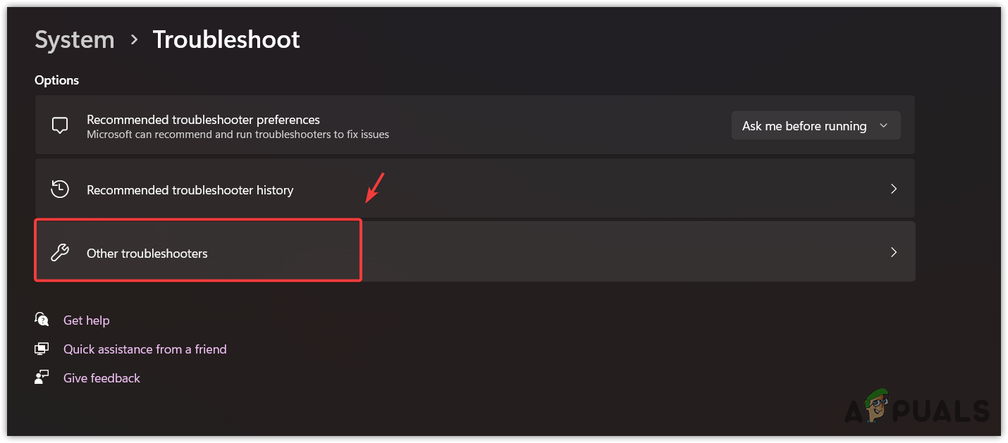Open the Other troubleshooters label
Viewport: 1008px width, 443px height.
pyautogui.click(x=147, y=254)
